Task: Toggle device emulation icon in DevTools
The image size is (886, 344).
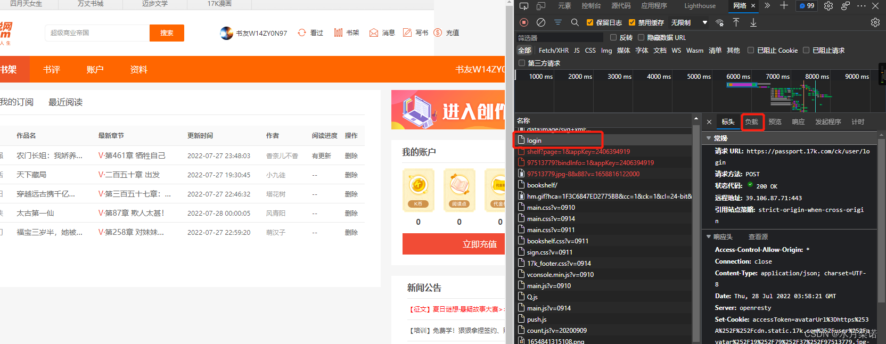Action: click(541, 6)
